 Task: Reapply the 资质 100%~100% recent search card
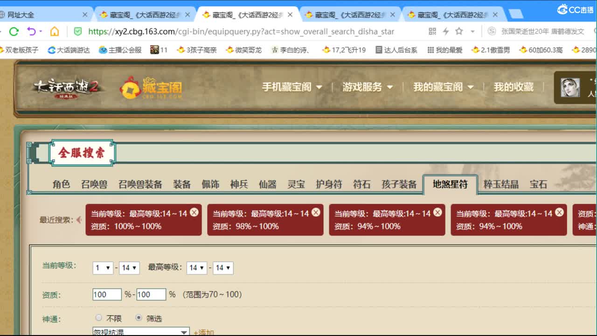click(143, 220)
